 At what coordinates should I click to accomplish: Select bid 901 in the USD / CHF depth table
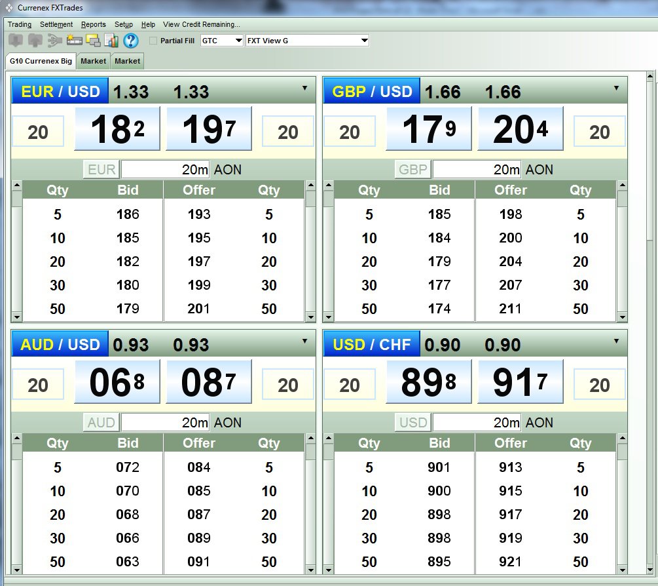(x=439, y=467)
